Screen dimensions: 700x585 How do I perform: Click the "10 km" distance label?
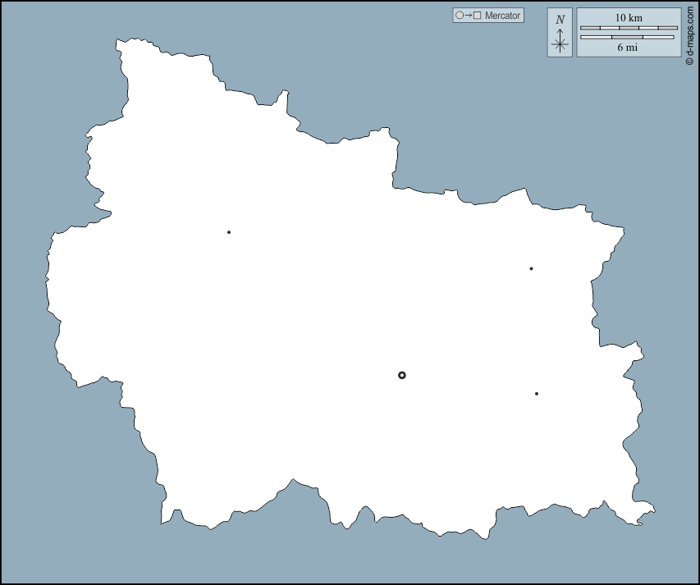click(x=629, y=18)
